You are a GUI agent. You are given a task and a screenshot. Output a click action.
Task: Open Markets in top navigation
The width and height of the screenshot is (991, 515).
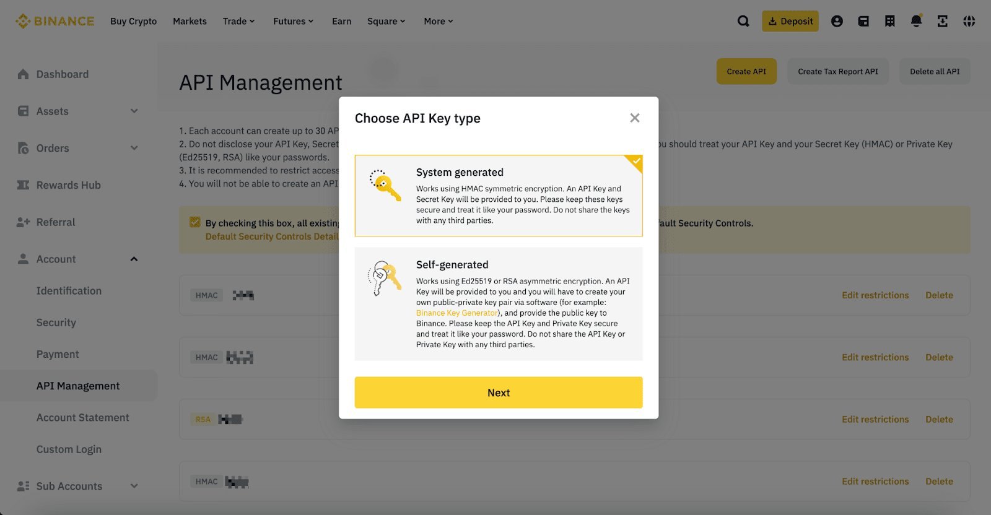(190, 21)
